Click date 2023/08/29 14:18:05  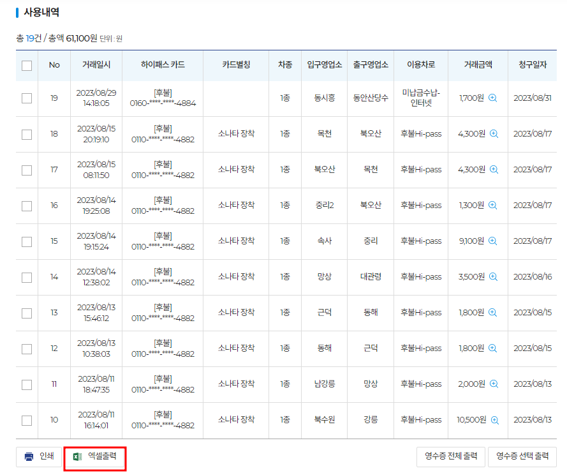point(96,98)
